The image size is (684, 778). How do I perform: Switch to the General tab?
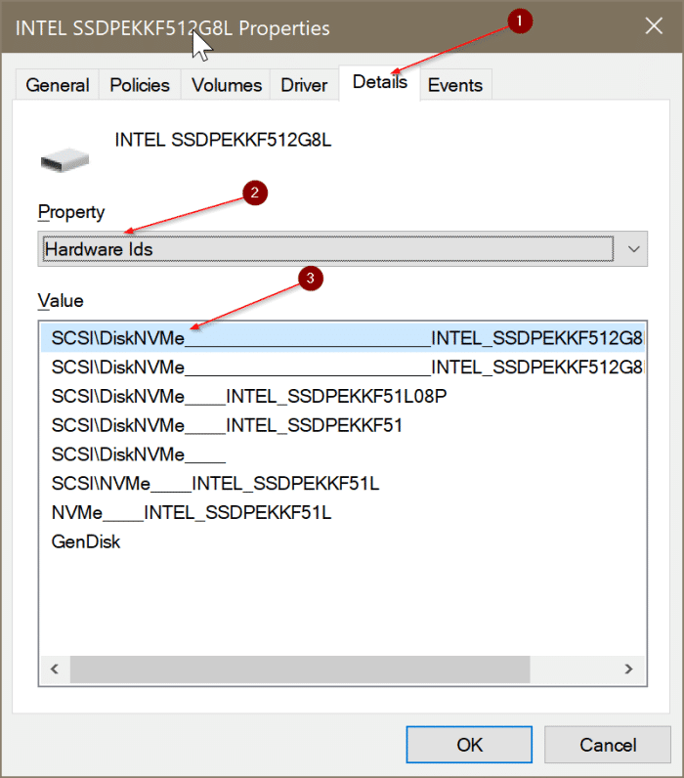tap(58, 85)
